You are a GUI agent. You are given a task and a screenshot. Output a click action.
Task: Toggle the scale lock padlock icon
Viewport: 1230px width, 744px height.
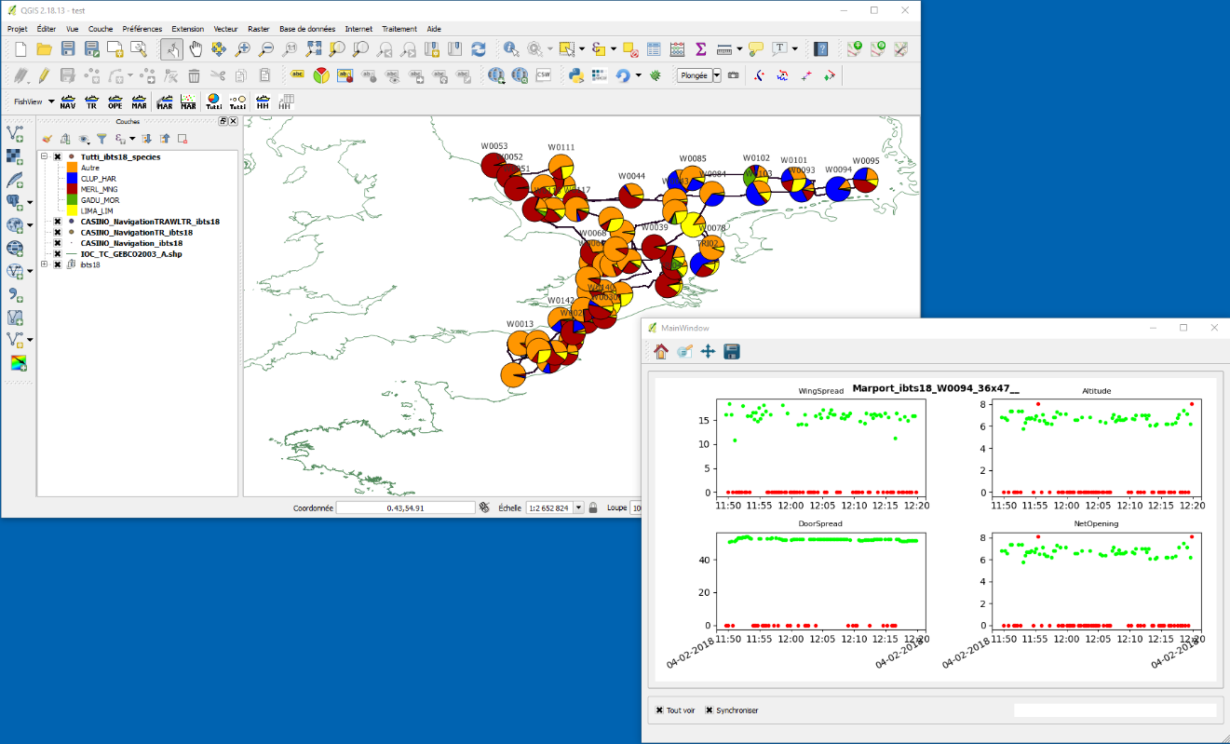[593, 507]
